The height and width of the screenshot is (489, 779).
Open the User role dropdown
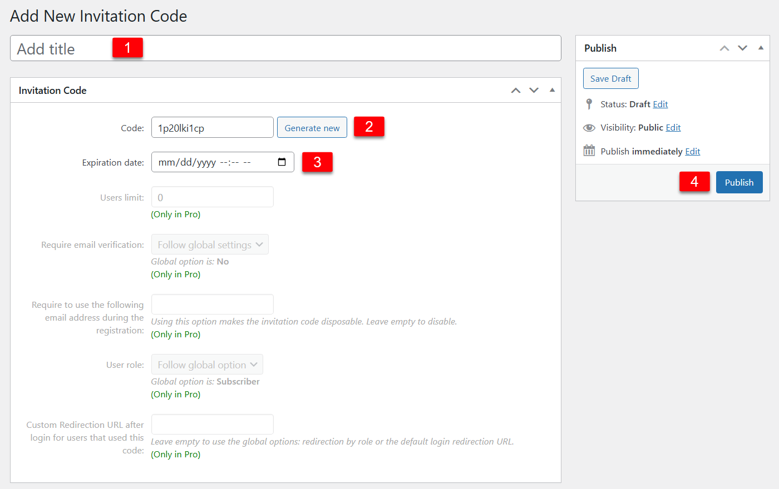coord(207,365)
